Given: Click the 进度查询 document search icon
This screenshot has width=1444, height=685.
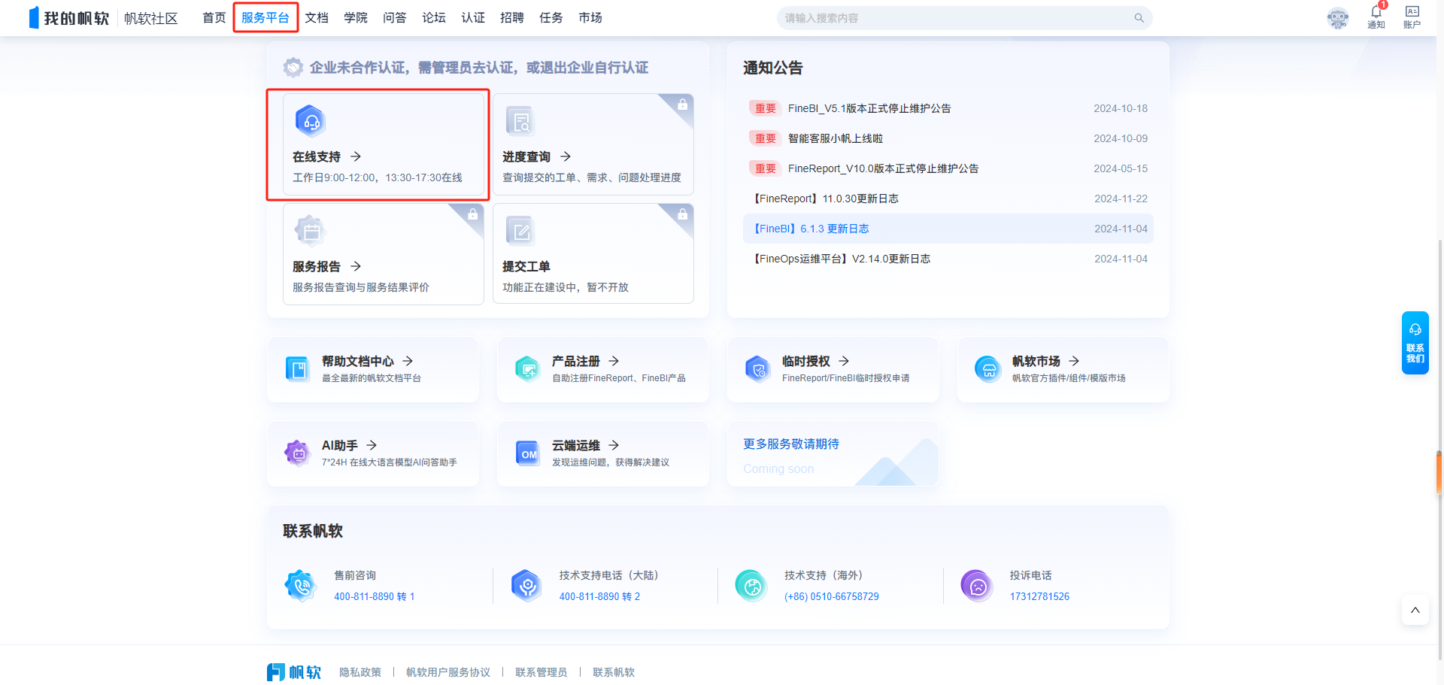Looking at the screenshot, I should click(x=520, y=120).
